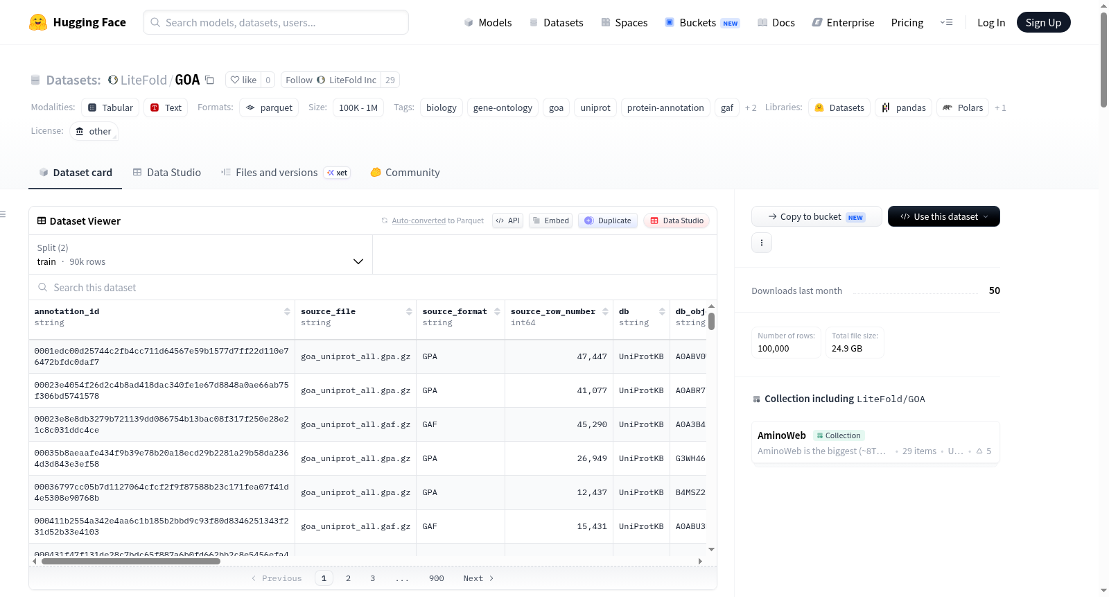Follow LiteFold Inc

pyautogui.click(x=331, y=80)
